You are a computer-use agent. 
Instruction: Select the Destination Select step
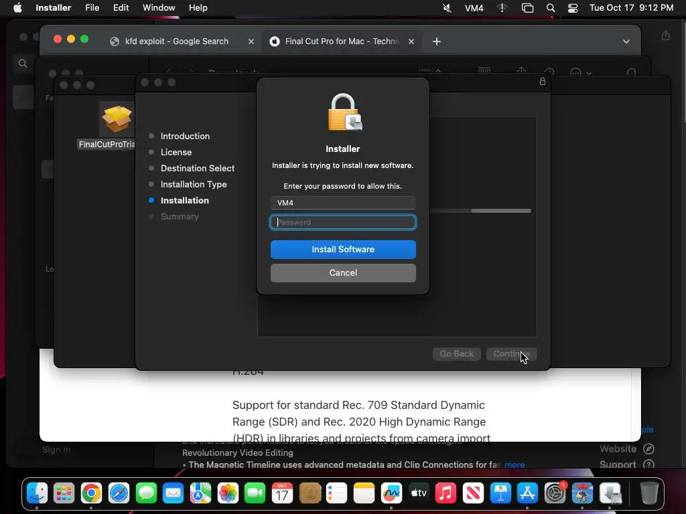pyautogui.click(x=198, y=168)
